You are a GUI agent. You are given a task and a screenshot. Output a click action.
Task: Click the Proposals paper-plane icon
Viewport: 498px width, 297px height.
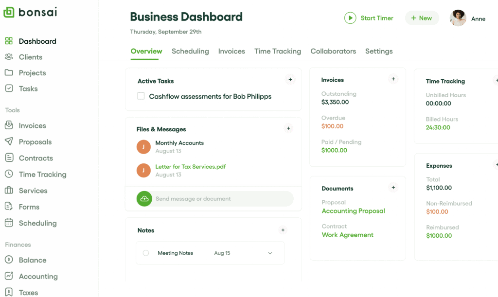pyautogui.click(x=9, y=141)
